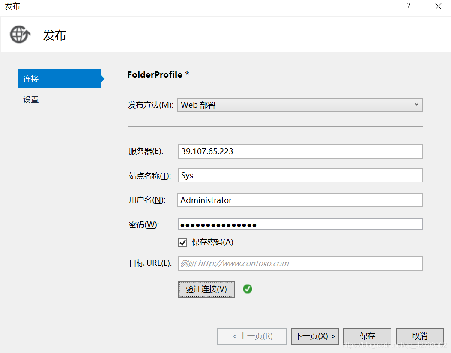Open help with the question mark icon
Viewport: 451px width, 353px height.
(x=408, y=6)
